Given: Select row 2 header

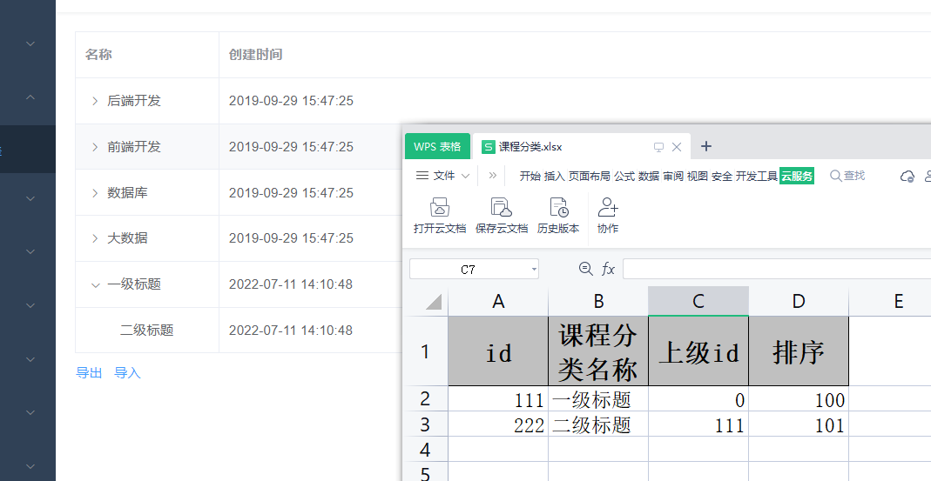Looking at the screenshot, I should pyautogui.click(x=425, y=398).
